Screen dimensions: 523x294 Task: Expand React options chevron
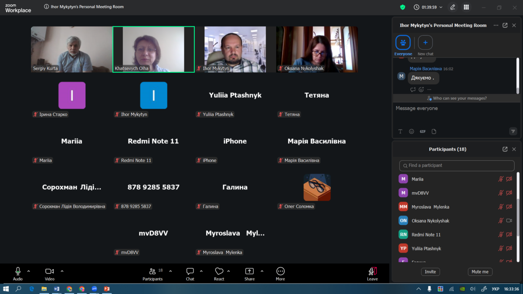point(228,271)
